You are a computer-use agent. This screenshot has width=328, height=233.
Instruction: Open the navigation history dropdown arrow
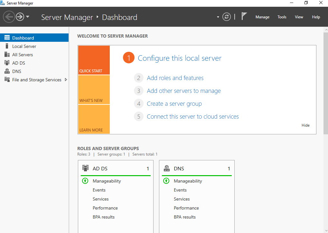click(28, 17)
